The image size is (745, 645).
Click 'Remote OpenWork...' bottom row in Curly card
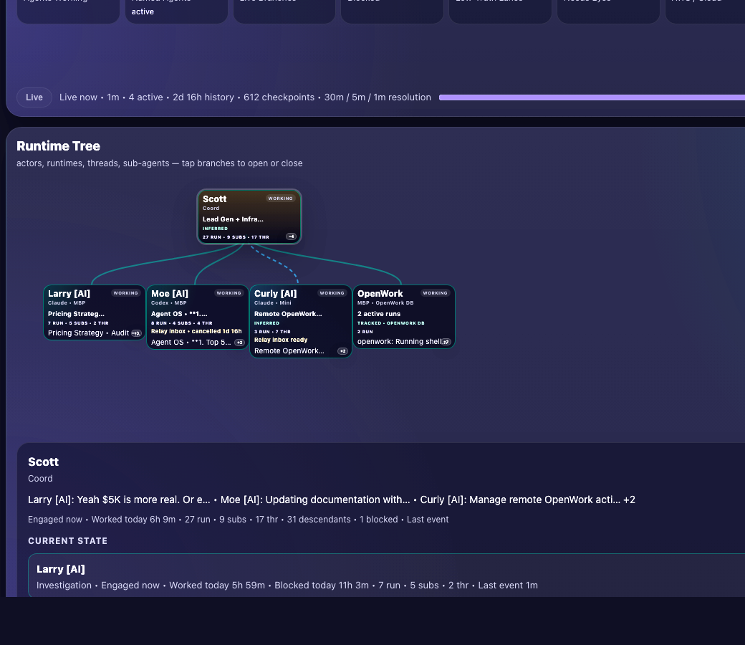point(289,350)
